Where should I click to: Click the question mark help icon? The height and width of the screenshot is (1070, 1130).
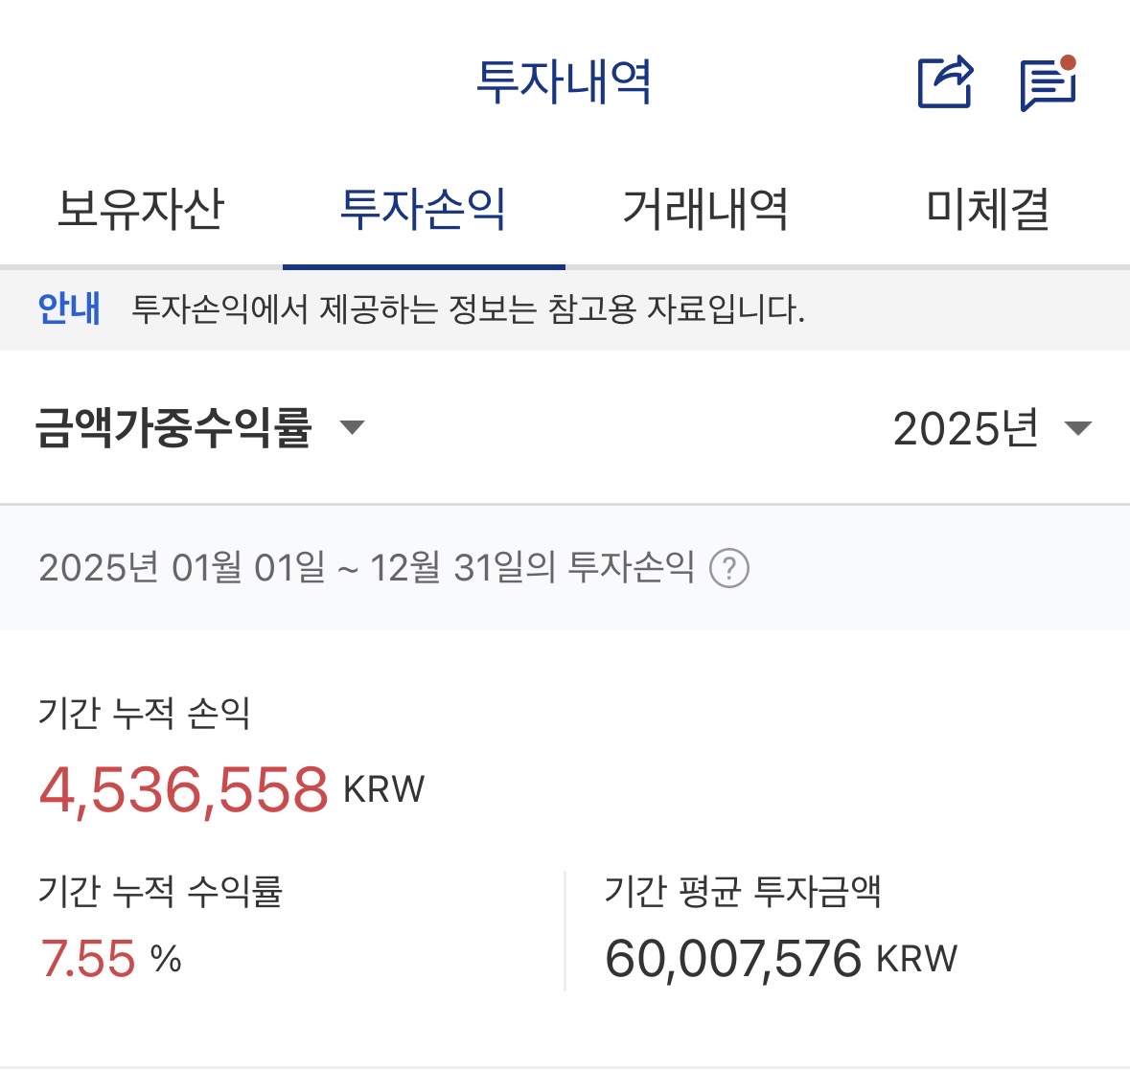[728, 568]
